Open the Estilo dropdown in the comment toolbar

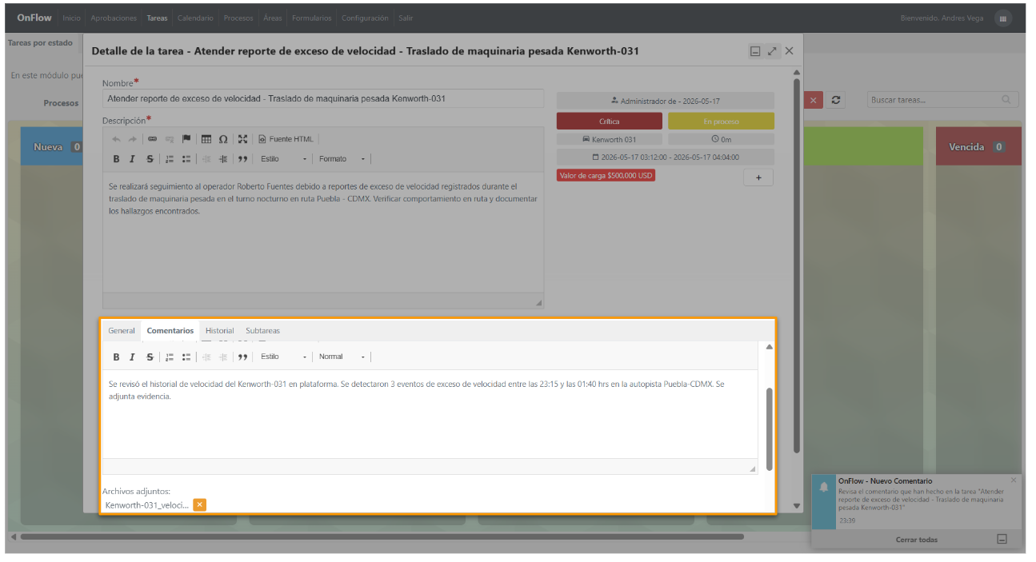point(284,357)
